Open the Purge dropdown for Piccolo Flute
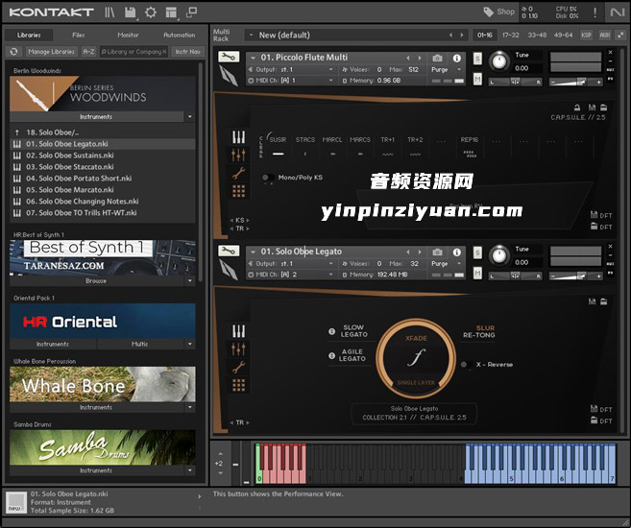The height and width of the screenshot is (528, 631). 445,70
